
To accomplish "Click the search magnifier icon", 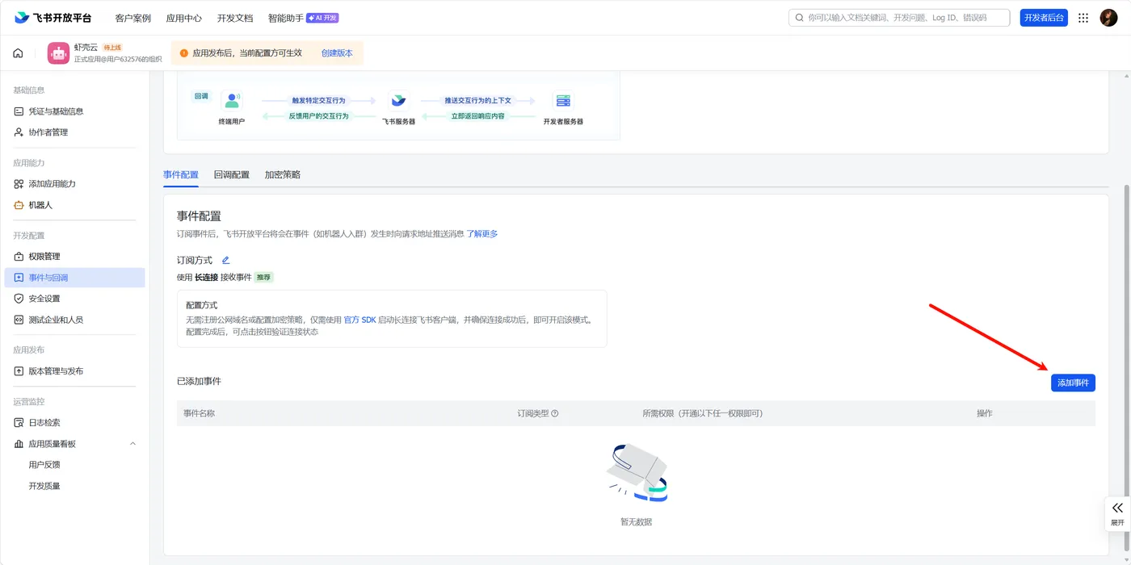I will tap(800, 18).
